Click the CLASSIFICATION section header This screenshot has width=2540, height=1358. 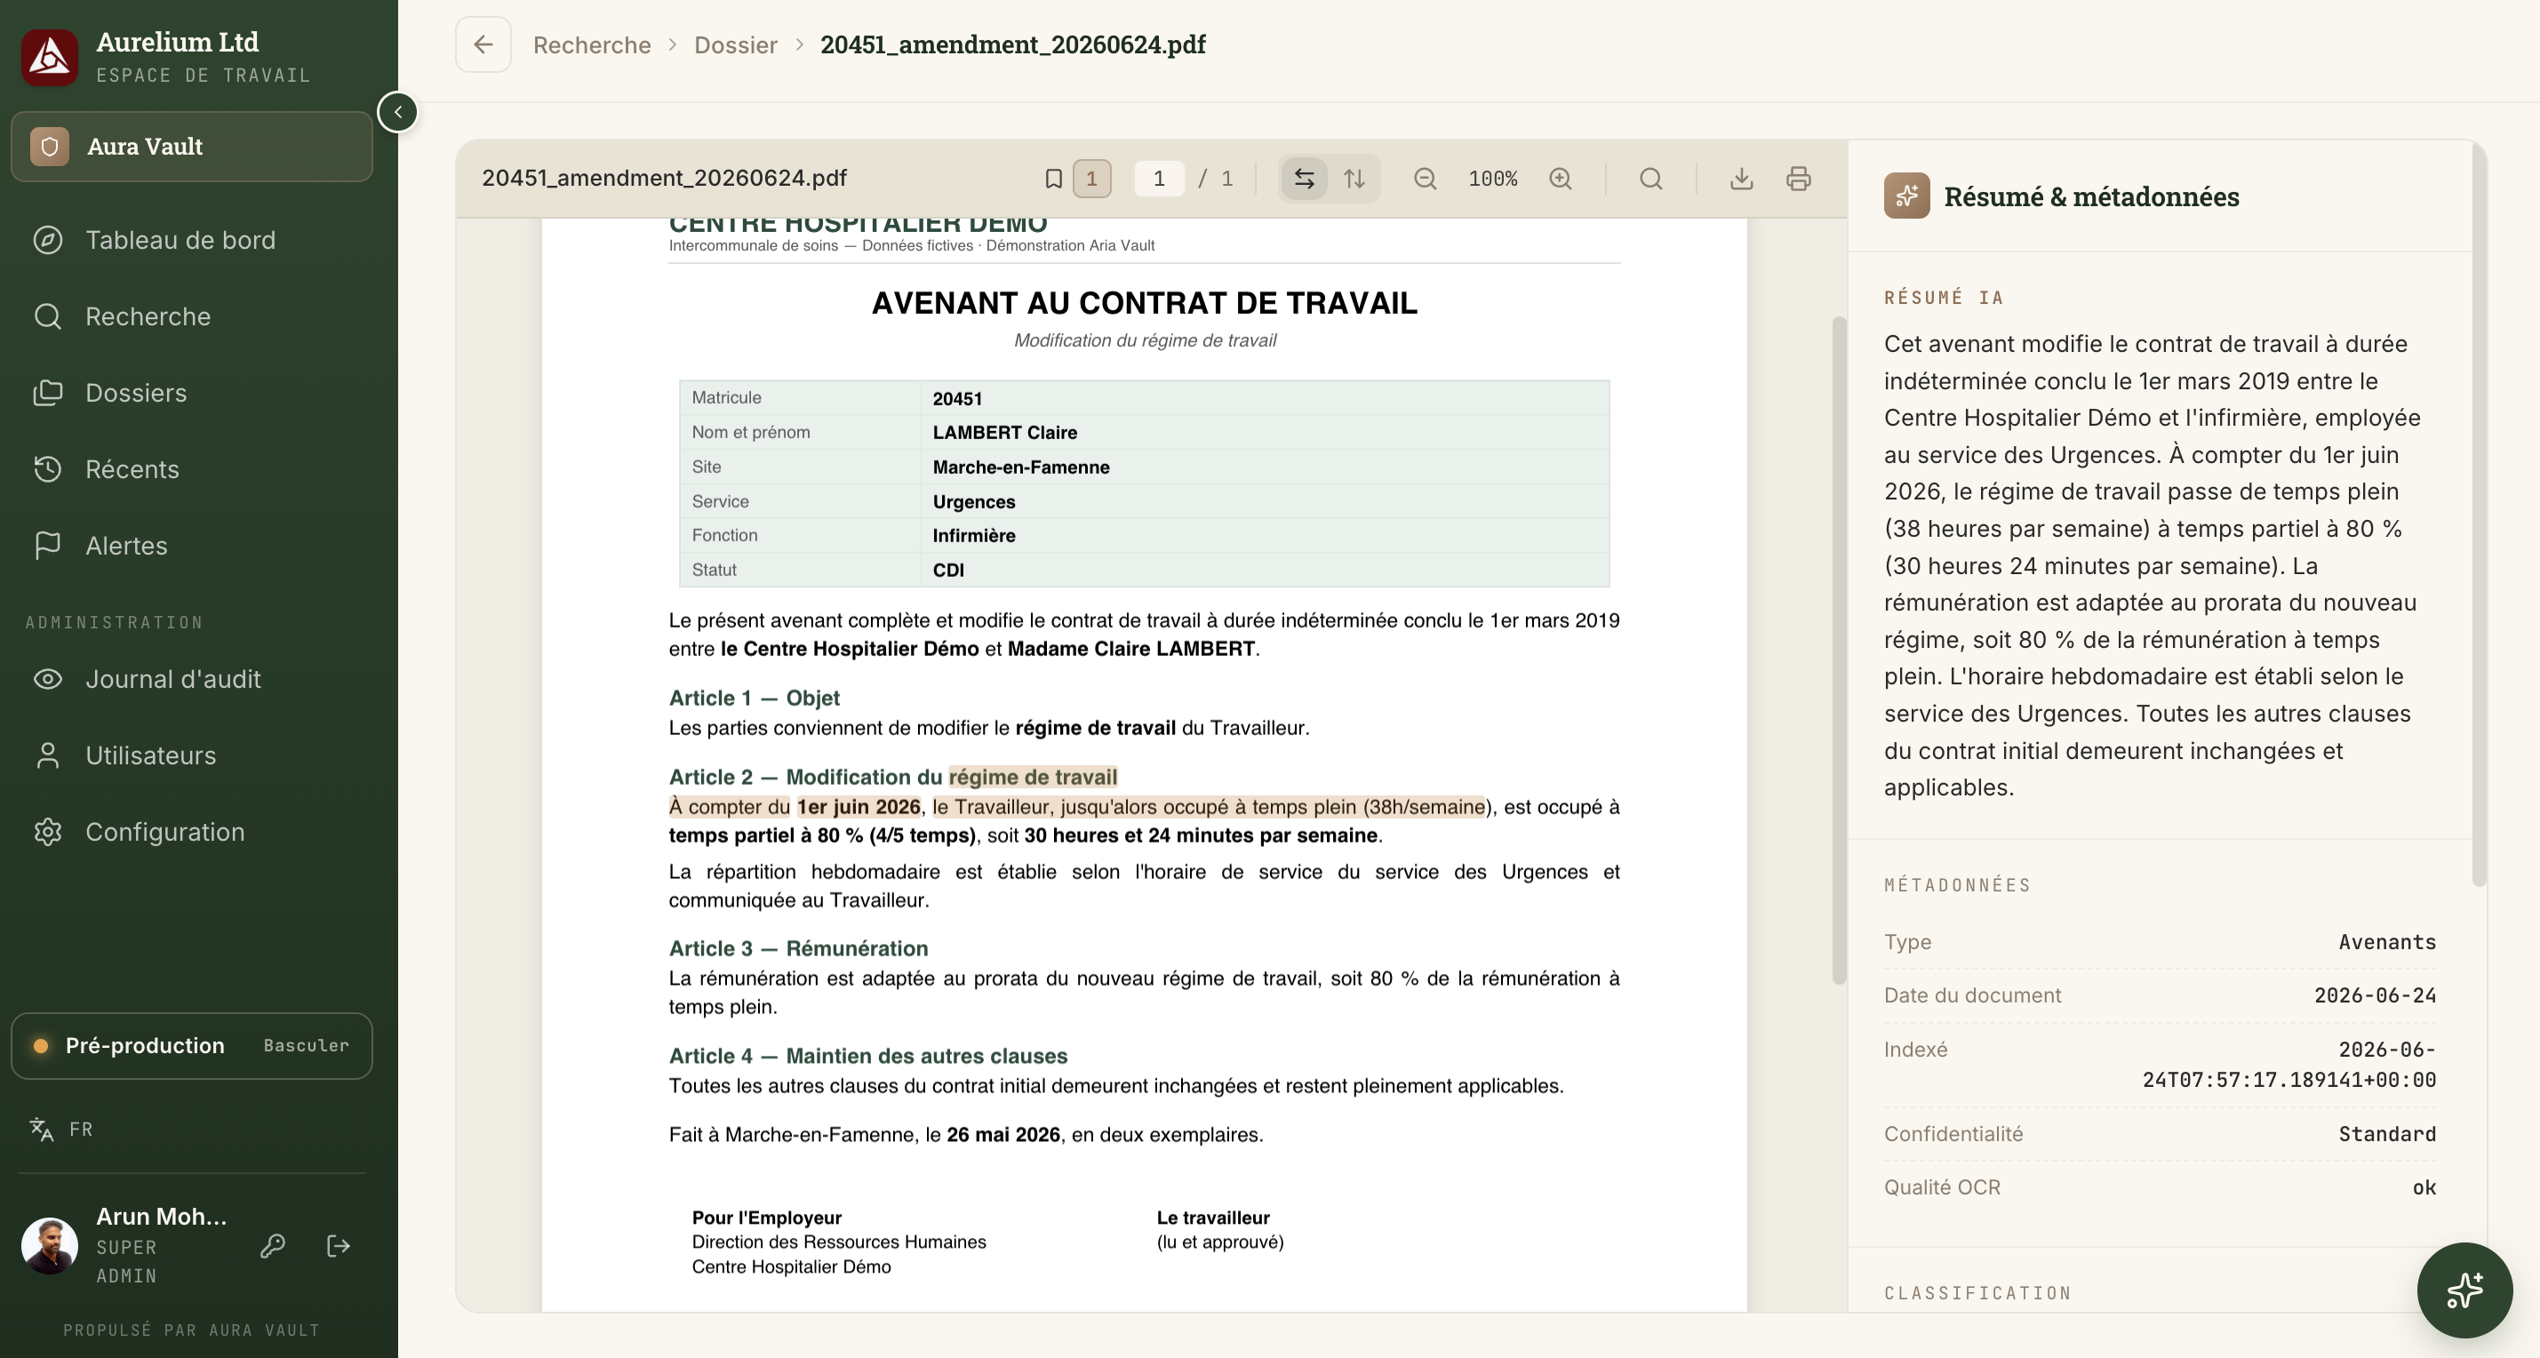point(1977,1293)
